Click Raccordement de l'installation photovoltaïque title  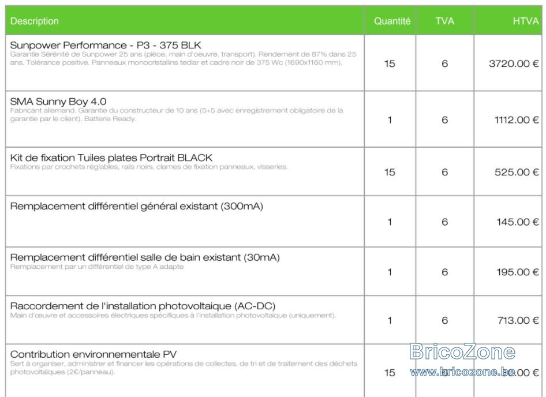click(x=143, y=306)
